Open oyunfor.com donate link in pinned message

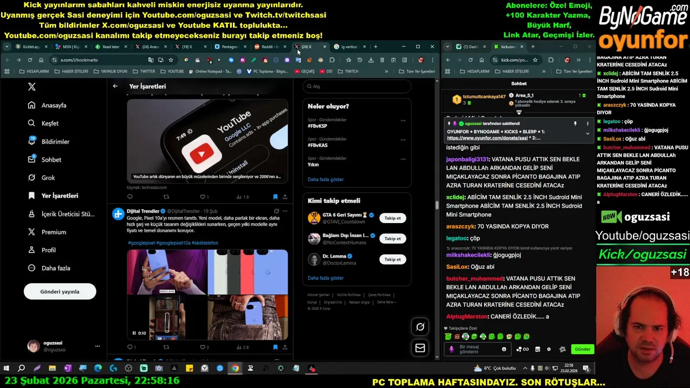[486, 138]
